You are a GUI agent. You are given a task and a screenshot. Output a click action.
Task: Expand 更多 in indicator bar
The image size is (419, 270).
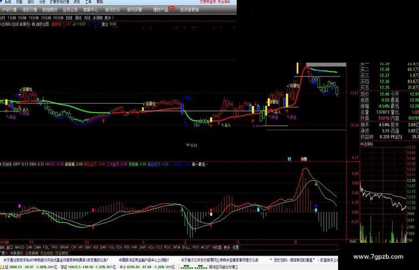227,247
